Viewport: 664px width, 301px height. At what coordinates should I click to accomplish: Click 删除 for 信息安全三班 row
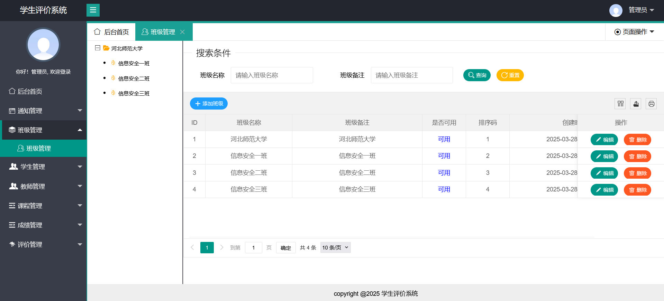(637, 190)
